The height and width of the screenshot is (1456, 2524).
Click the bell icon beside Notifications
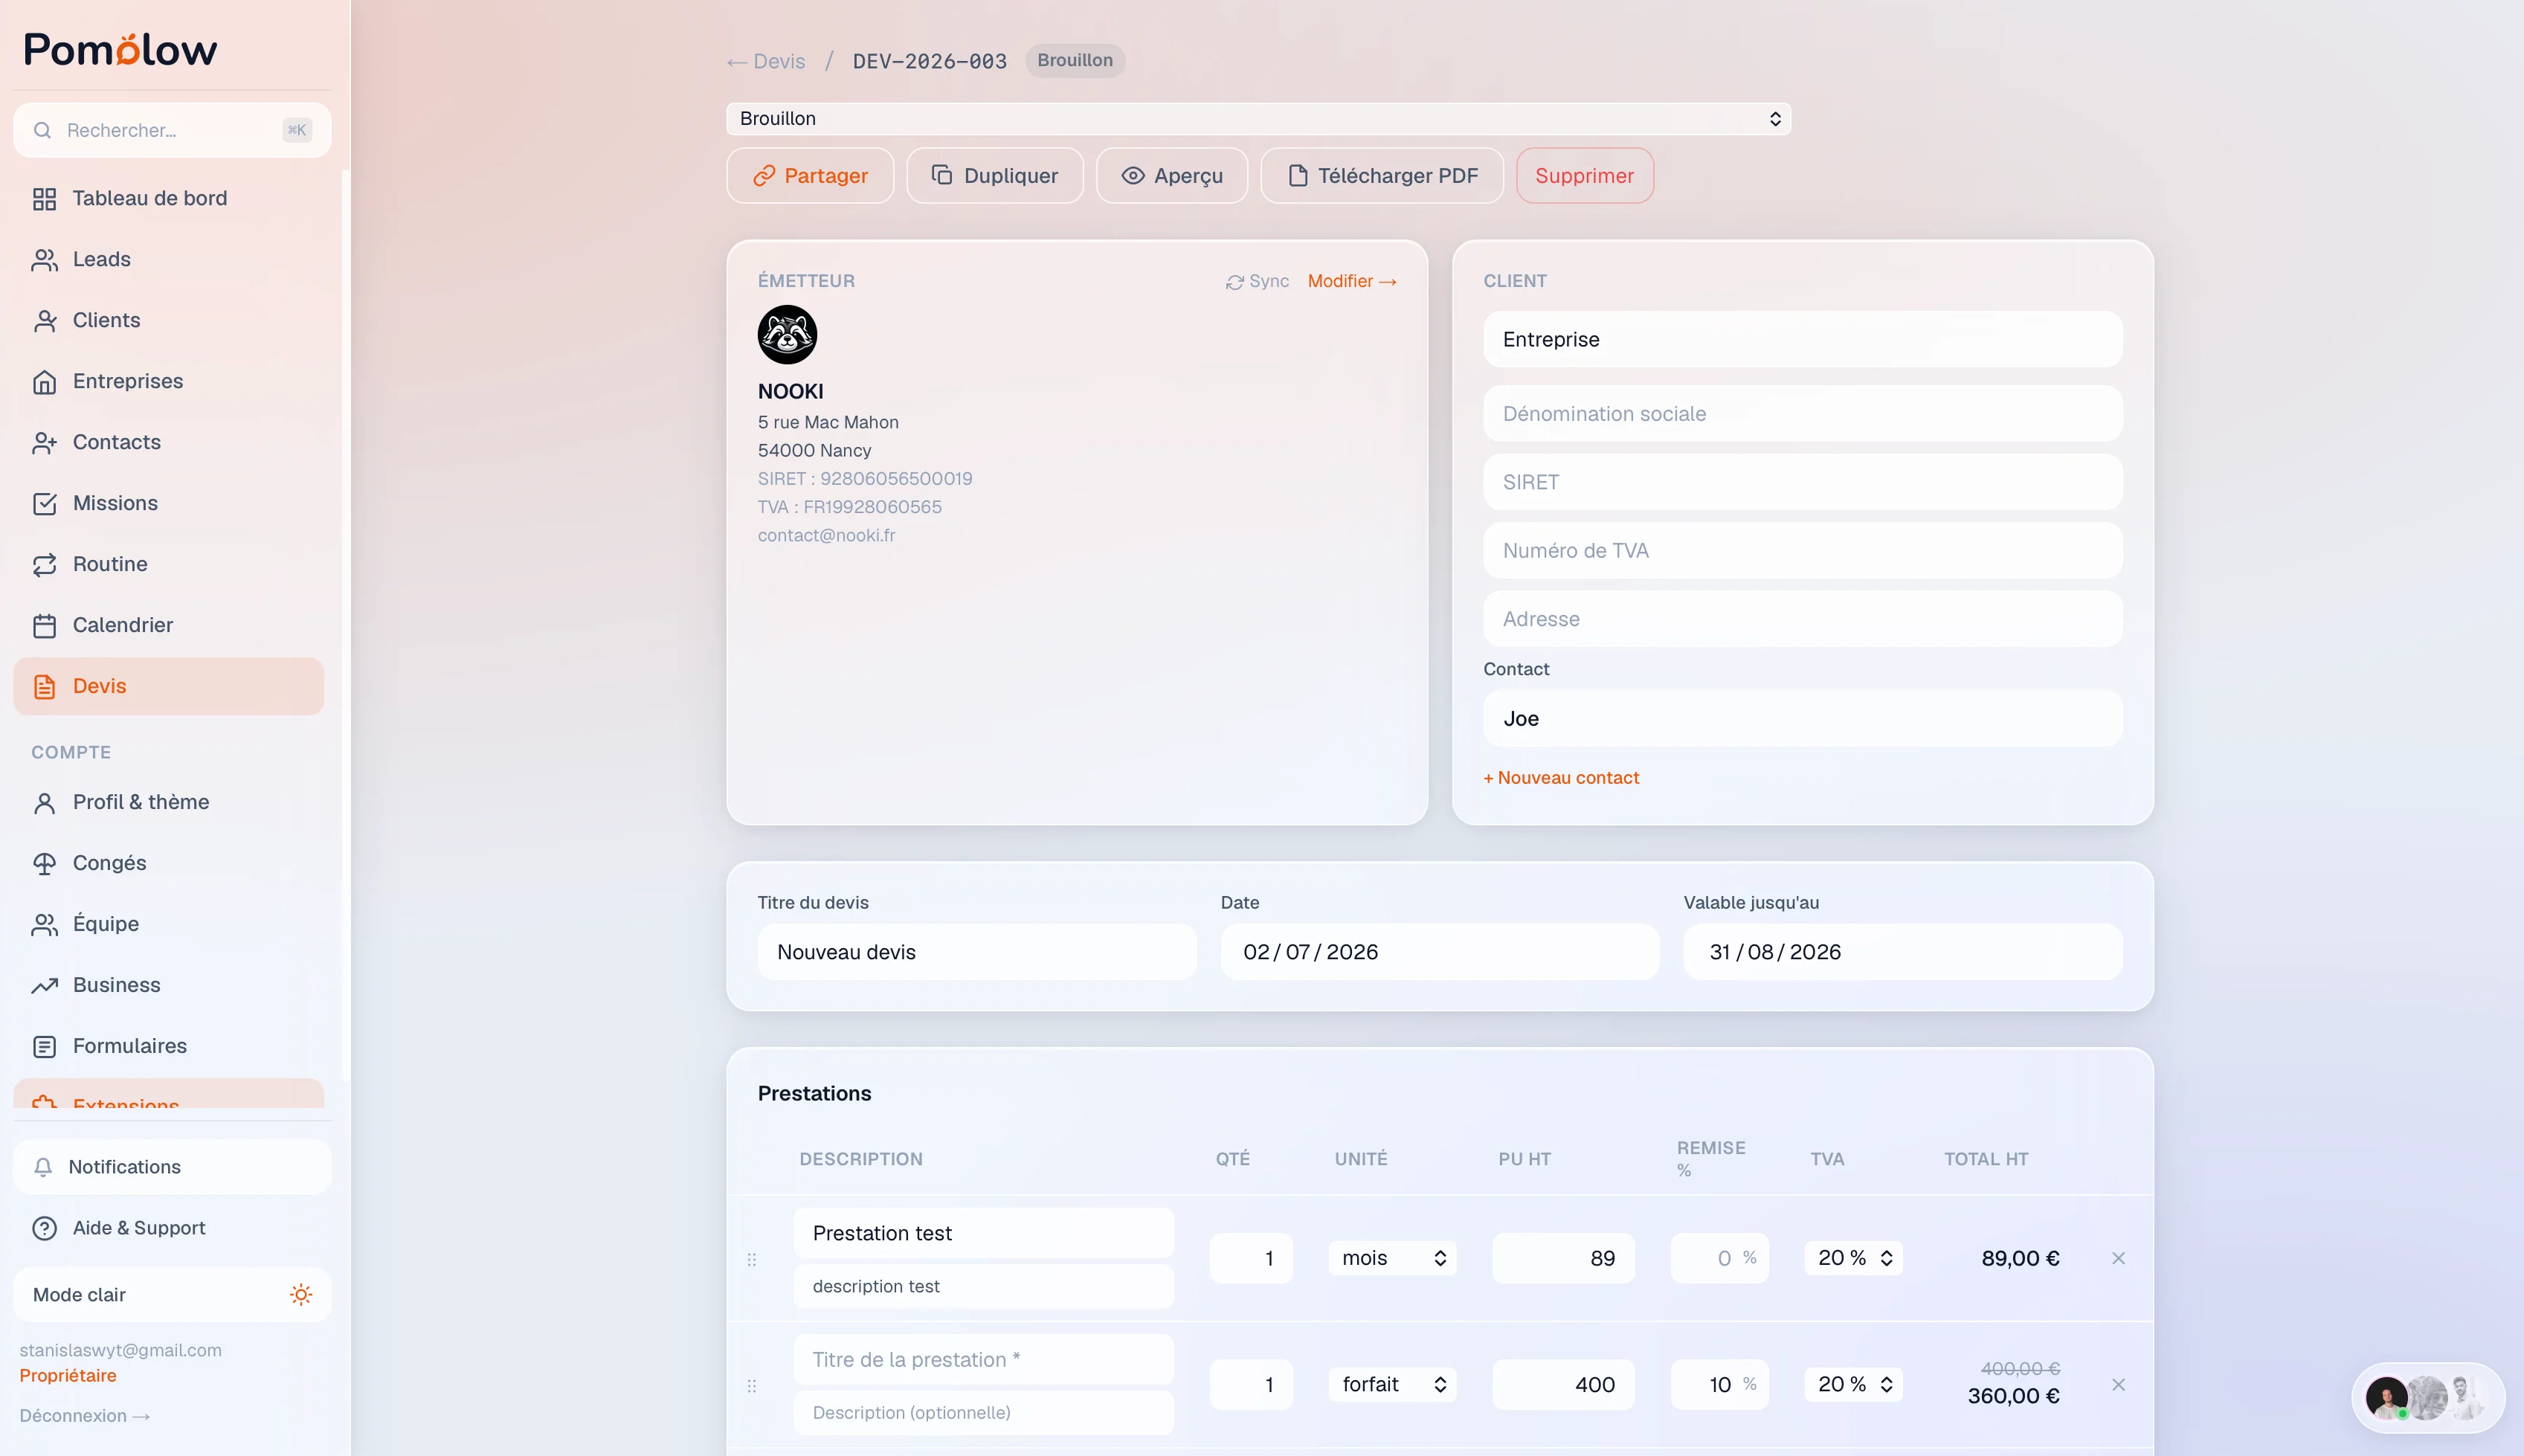(43, 1167)
